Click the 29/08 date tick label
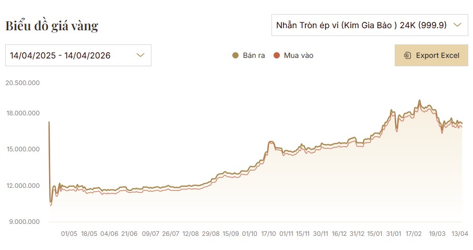The height and width of the screenshot is (250, 473). coord(210,234)
